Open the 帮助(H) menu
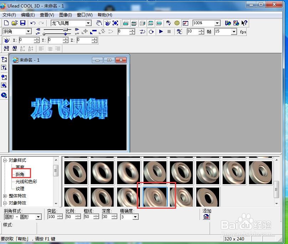 [105, 15]
